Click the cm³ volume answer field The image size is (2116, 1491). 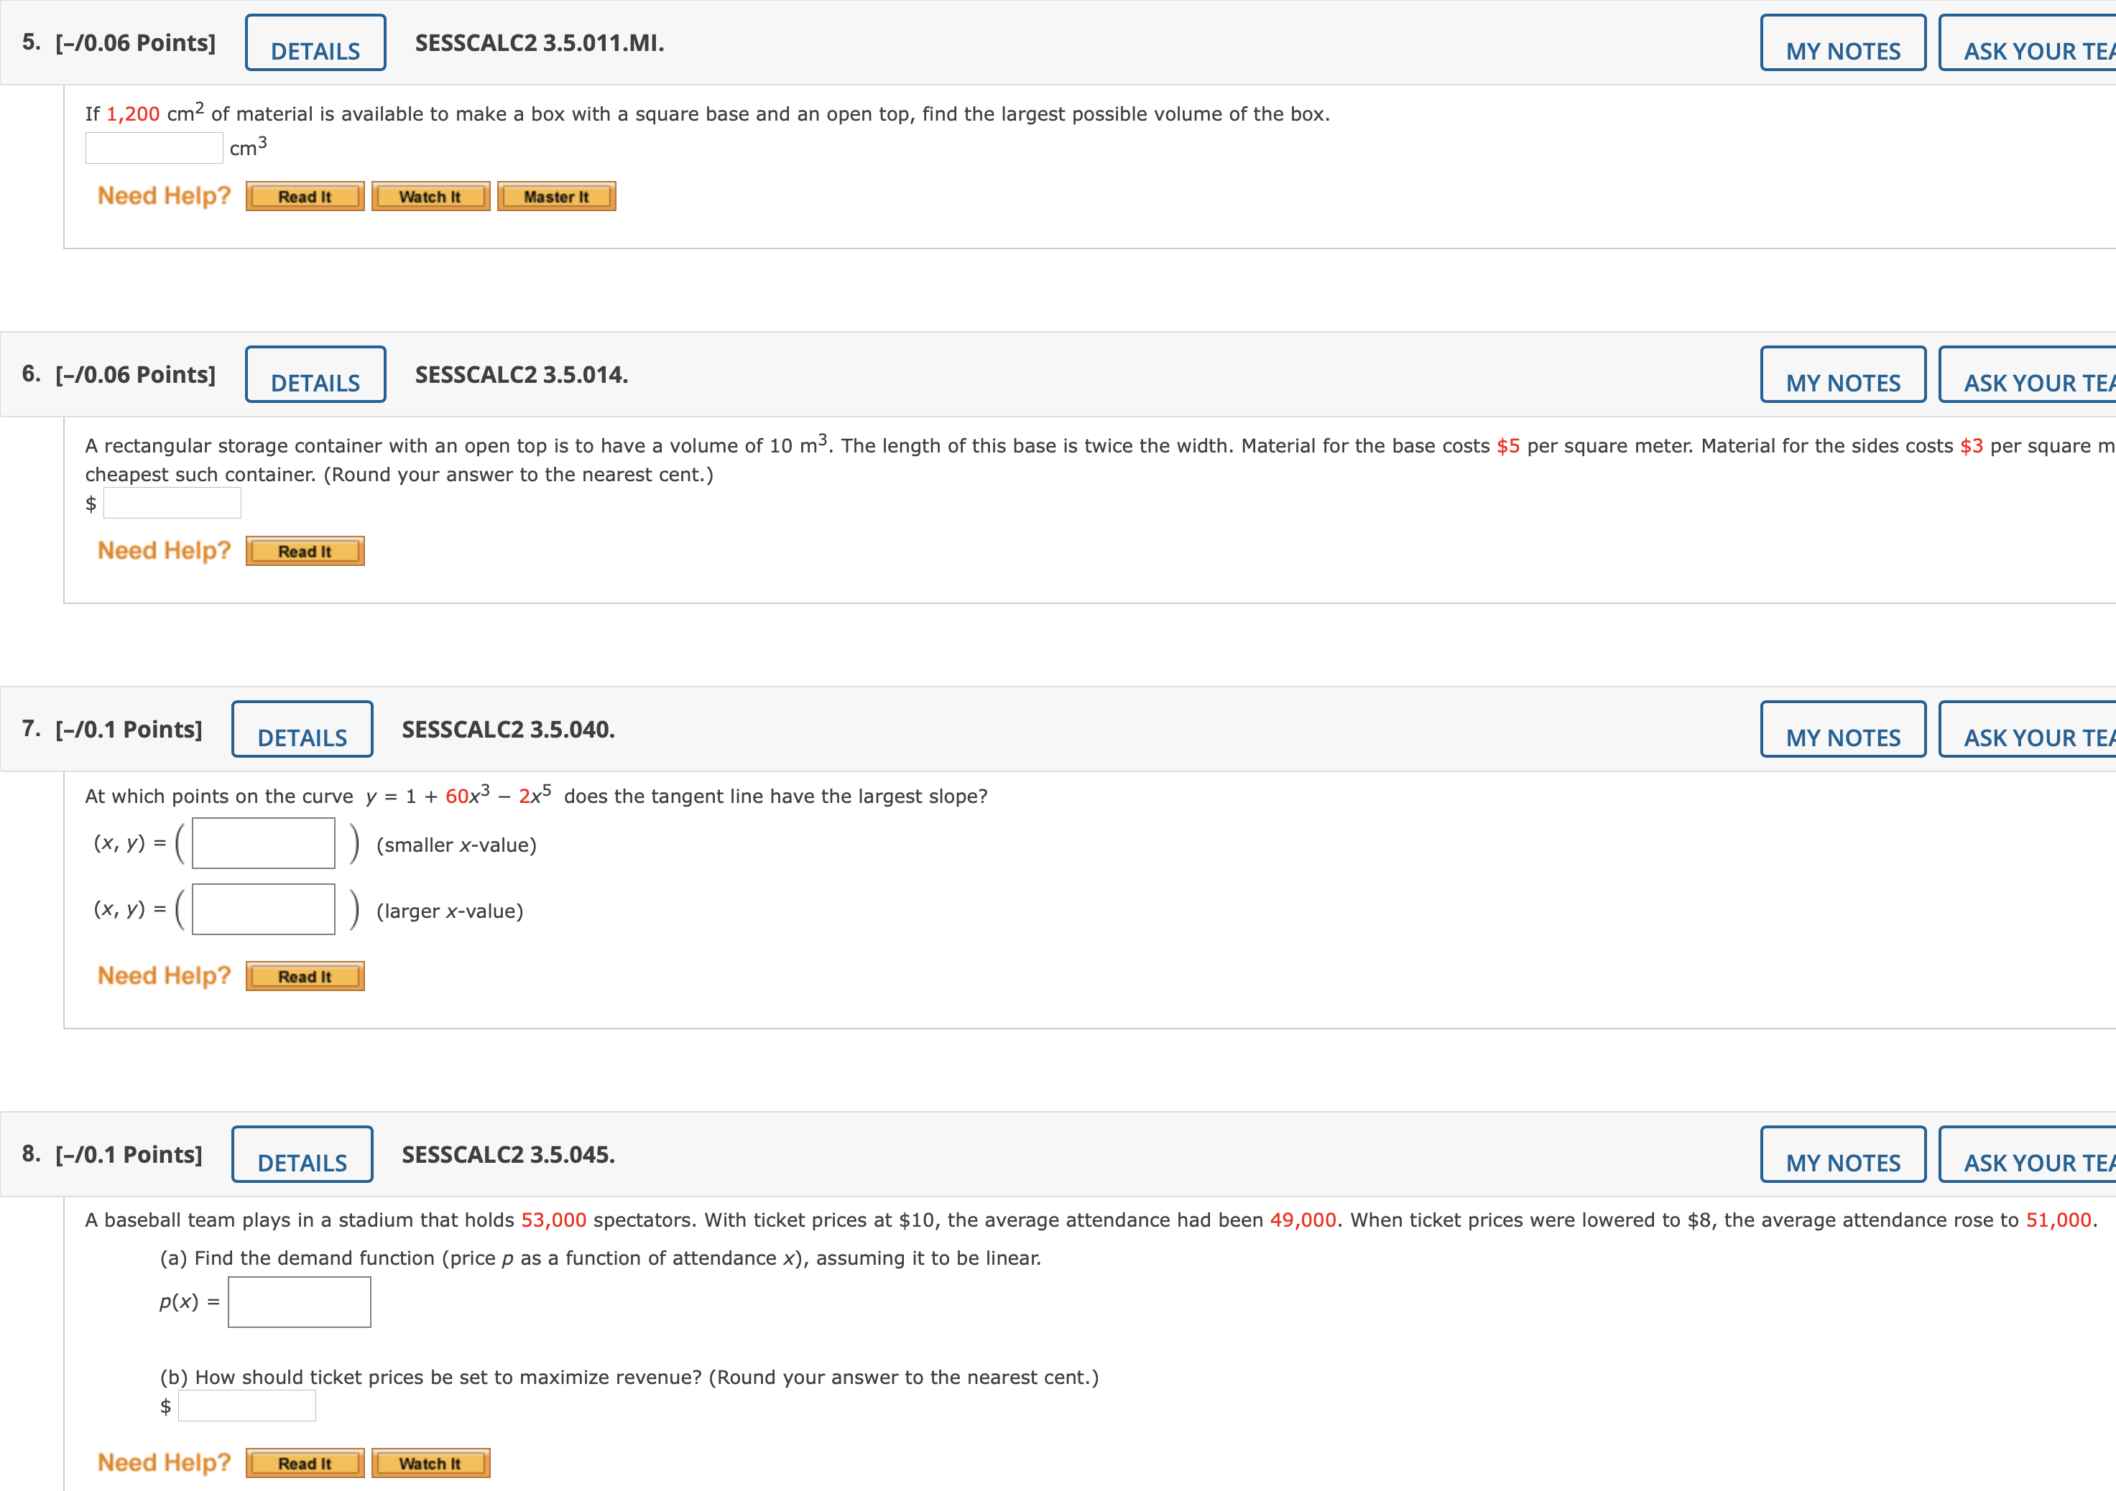(154, 148)
